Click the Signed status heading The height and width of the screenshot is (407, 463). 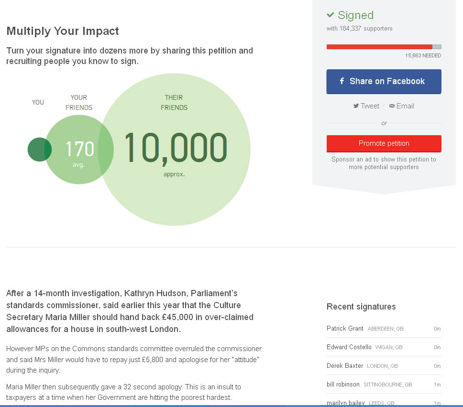coord(356,15)
